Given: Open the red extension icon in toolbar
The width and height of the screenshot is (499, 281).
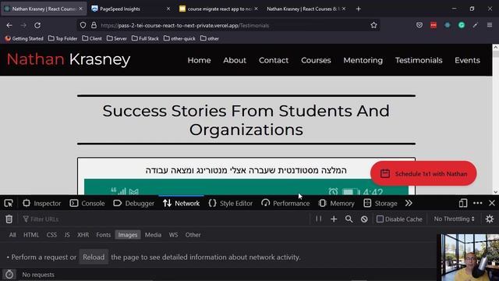Looking at the screenshot, I should coord(434,25).
